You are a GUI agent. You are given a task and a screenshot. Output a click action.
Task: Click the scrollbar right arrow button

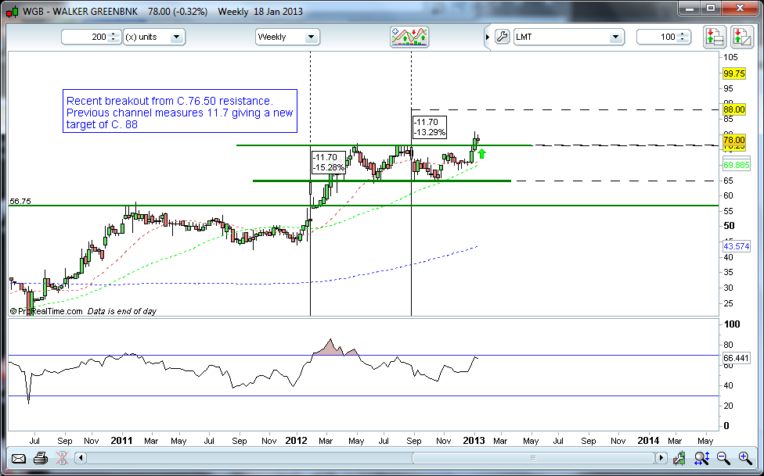tap(662, 458)
